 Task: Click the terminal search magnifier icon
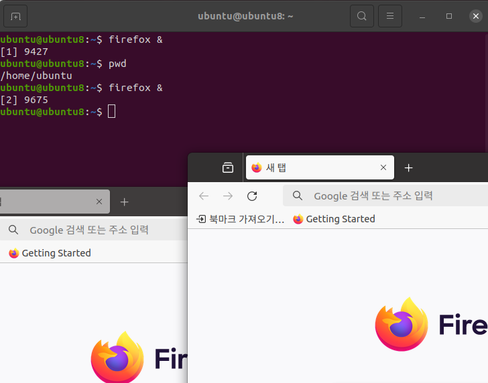click(362, 16)
